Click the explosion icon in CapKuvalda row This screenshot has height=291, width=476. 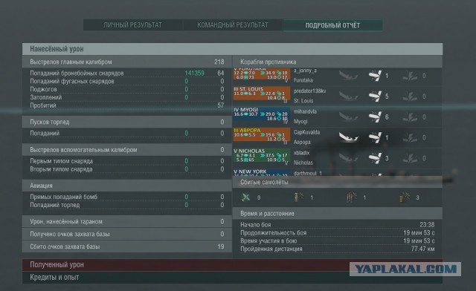pos(410,137)
